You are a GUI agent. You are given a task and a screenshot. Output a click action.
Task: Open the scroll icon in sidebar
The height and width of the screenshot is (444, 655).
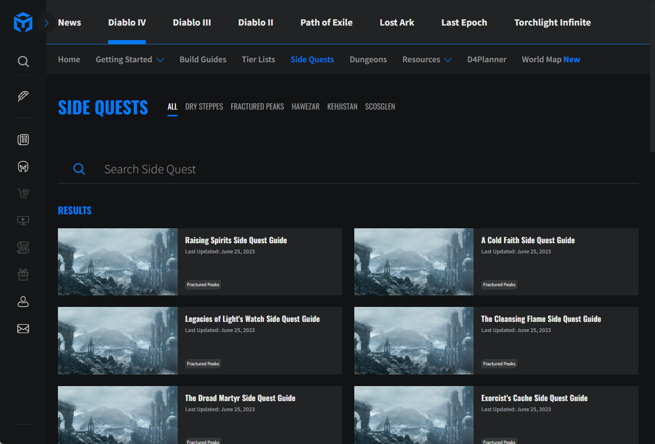[23, 248]
